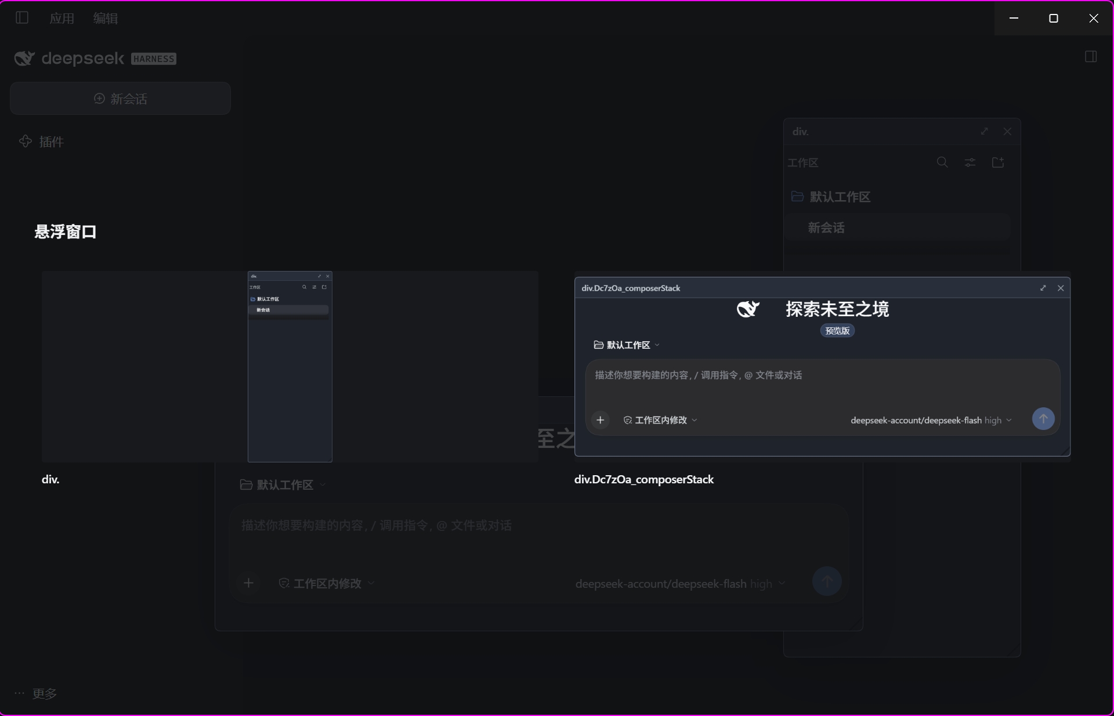Send message with arrow in composerStack preview
1114x716 pixels.
click(x=1043, y=419)
